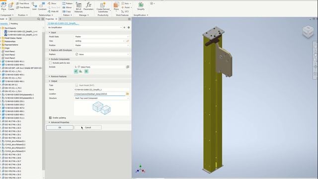Click the Constrain tool
Image resolution: width=318 pixels, height=179 pixels.
pyautogui.click(x=42, y=6)
